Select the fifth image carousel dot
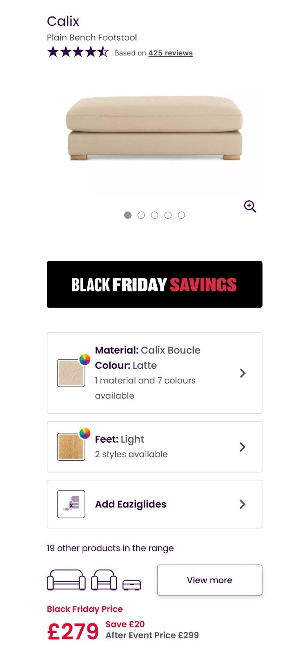302x657 pixels. tap(181, 215)
